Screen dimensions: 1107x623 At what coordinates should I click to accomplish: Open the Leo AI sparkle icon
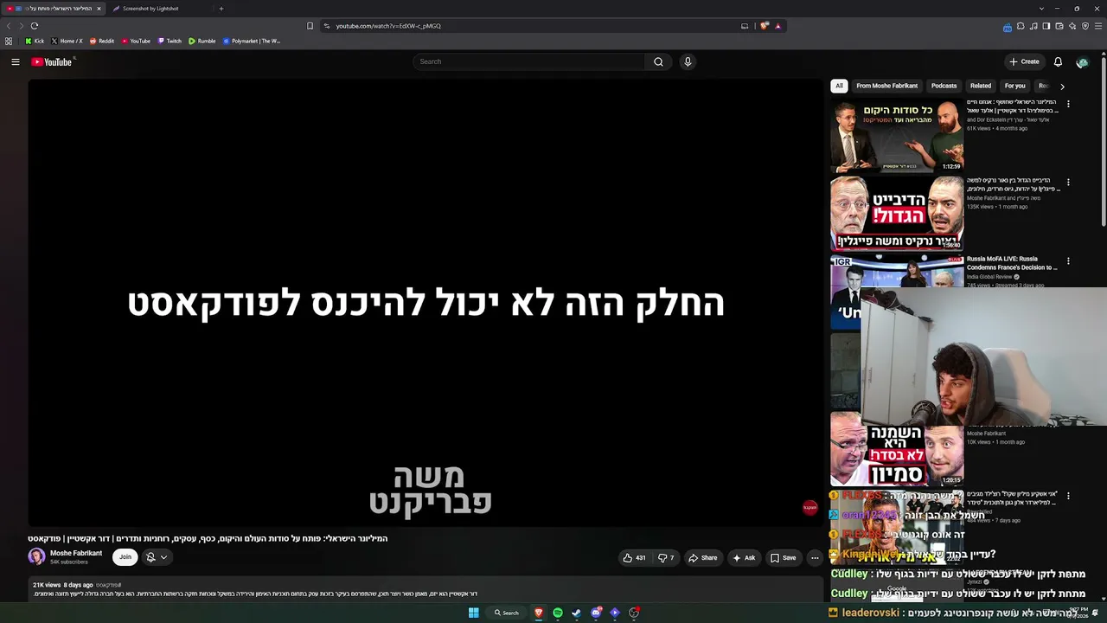pyautogui.click(x=1072, y=26)
